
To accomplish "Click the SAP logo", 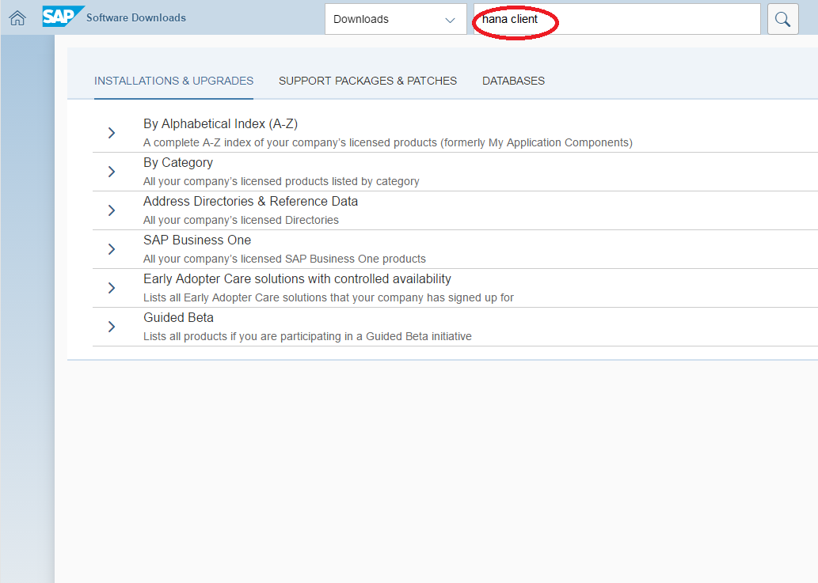I will click(63, 16).
